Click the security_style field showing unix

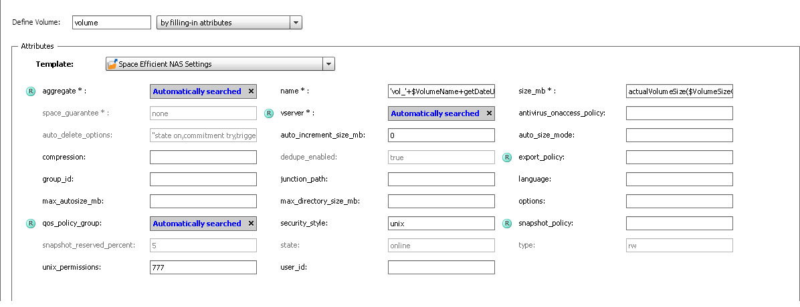coord(441,224)
